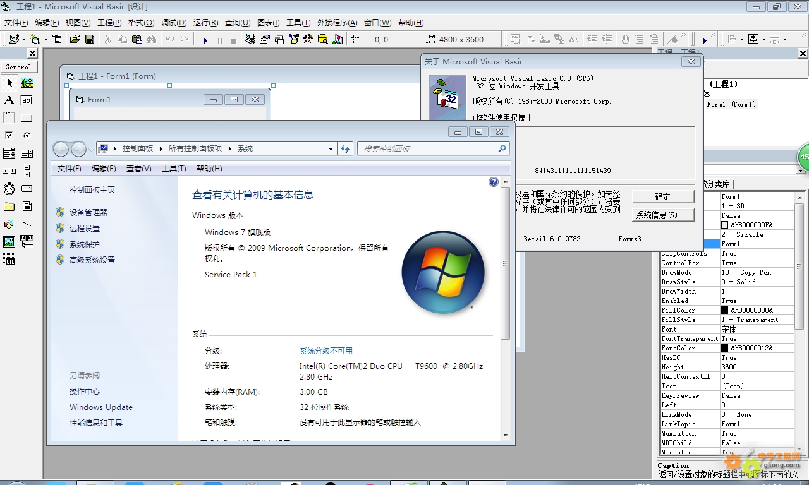
Task: Select the DrawMode property row
Action: 727,272
